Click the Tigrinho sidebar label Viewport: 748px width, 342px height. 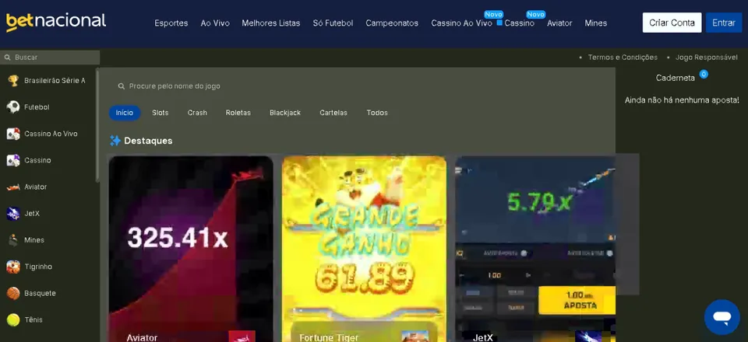[38, 267]
